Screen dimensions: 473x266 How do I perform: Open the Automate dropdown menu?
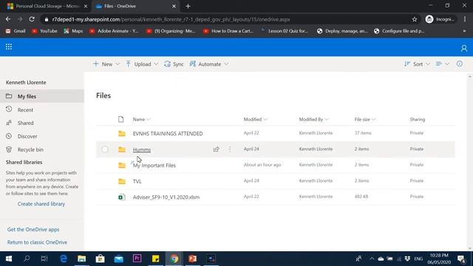(208, 64)
